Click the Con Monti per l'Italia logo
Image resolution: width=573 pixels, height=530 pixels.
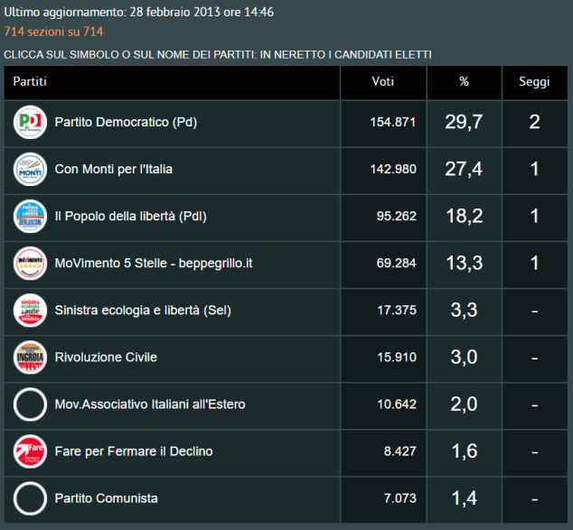point(31,169)
